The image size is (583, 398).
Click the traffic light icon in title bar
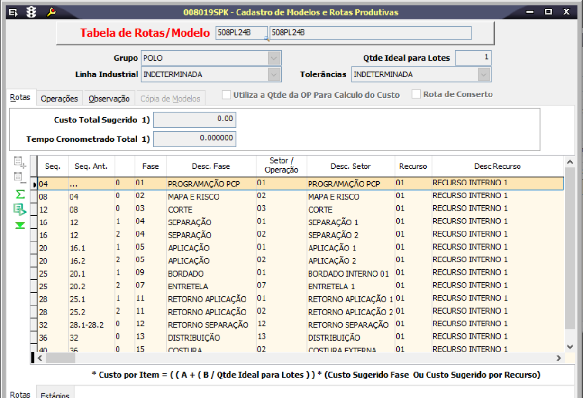click(x=31, y=12)
